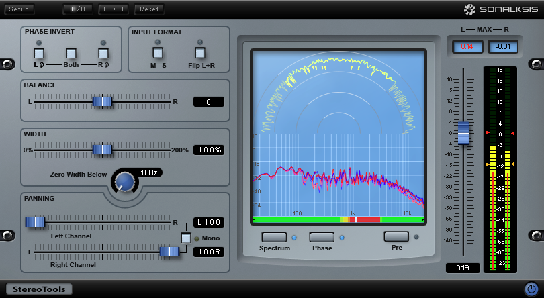
Task: Toggle the Mono panning link switch
Action: (186, 238)
